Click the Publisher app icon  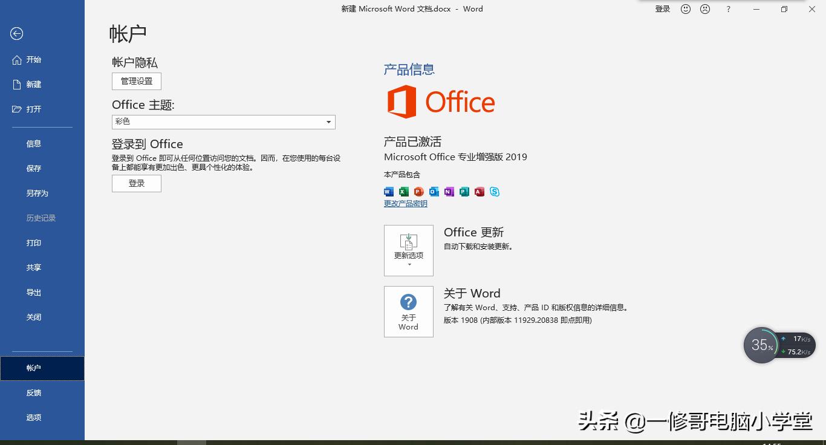(464, 192)
